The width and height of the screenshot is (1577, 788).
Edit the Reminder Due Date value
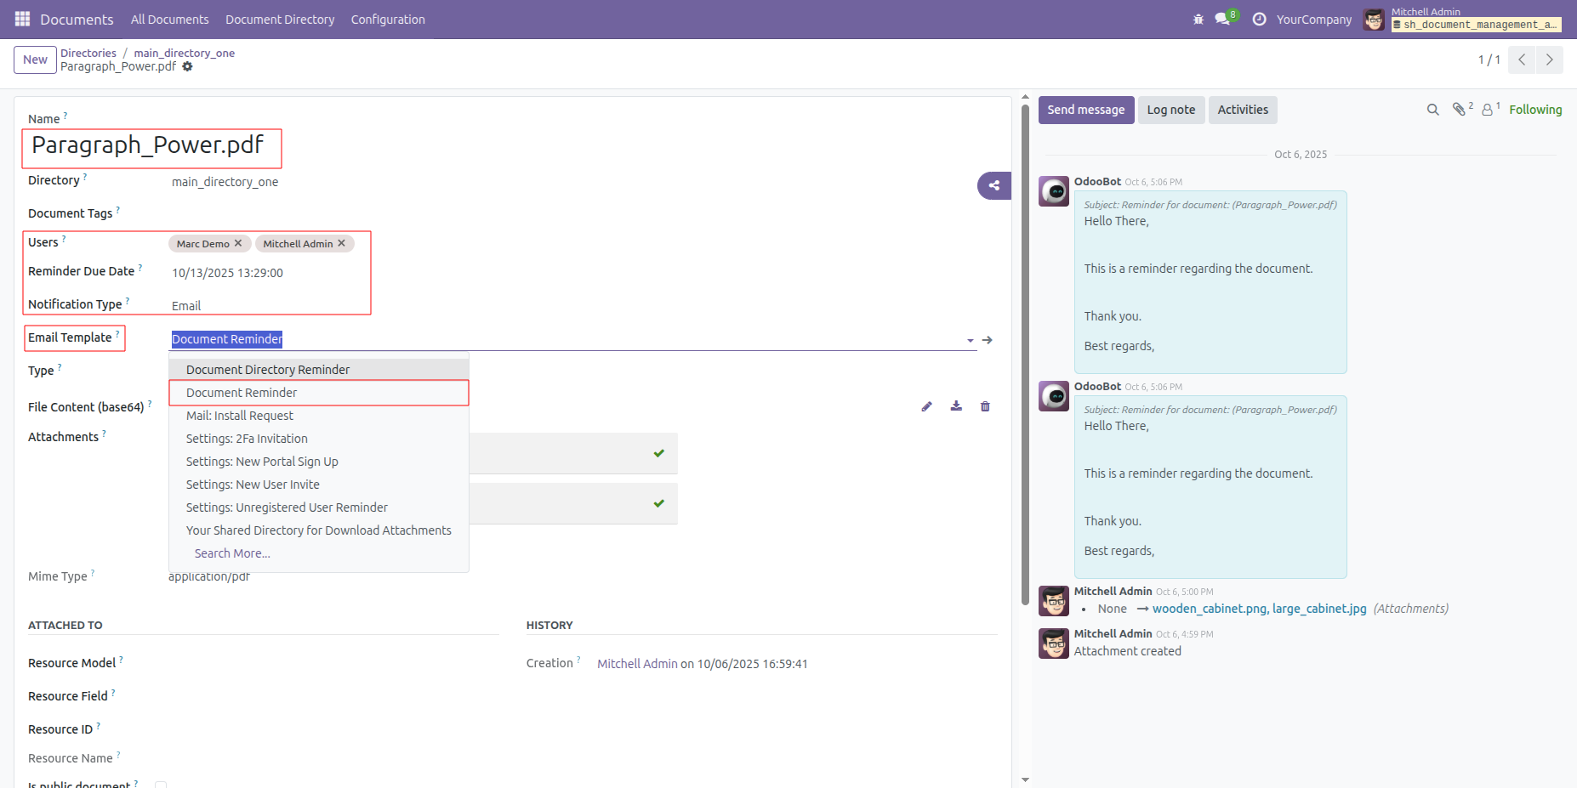(x=227, y=273)
